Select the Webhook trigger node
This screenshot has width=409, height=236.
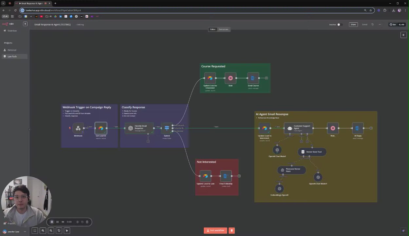[x=78, y=128]
